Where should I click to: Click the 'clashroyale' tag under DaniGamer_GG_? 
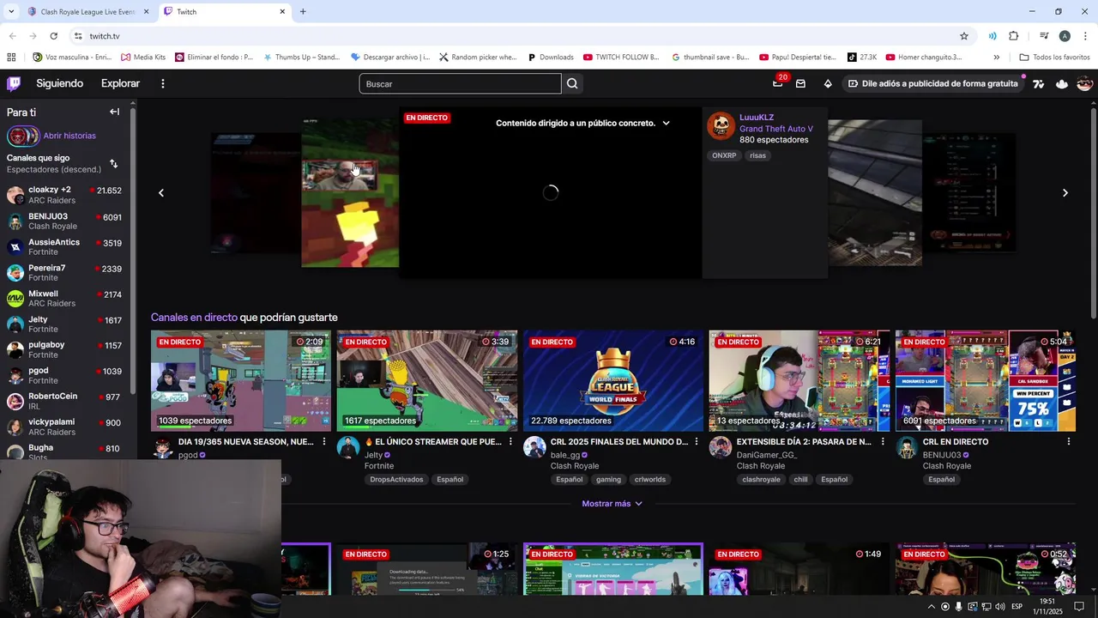point(761,480)
